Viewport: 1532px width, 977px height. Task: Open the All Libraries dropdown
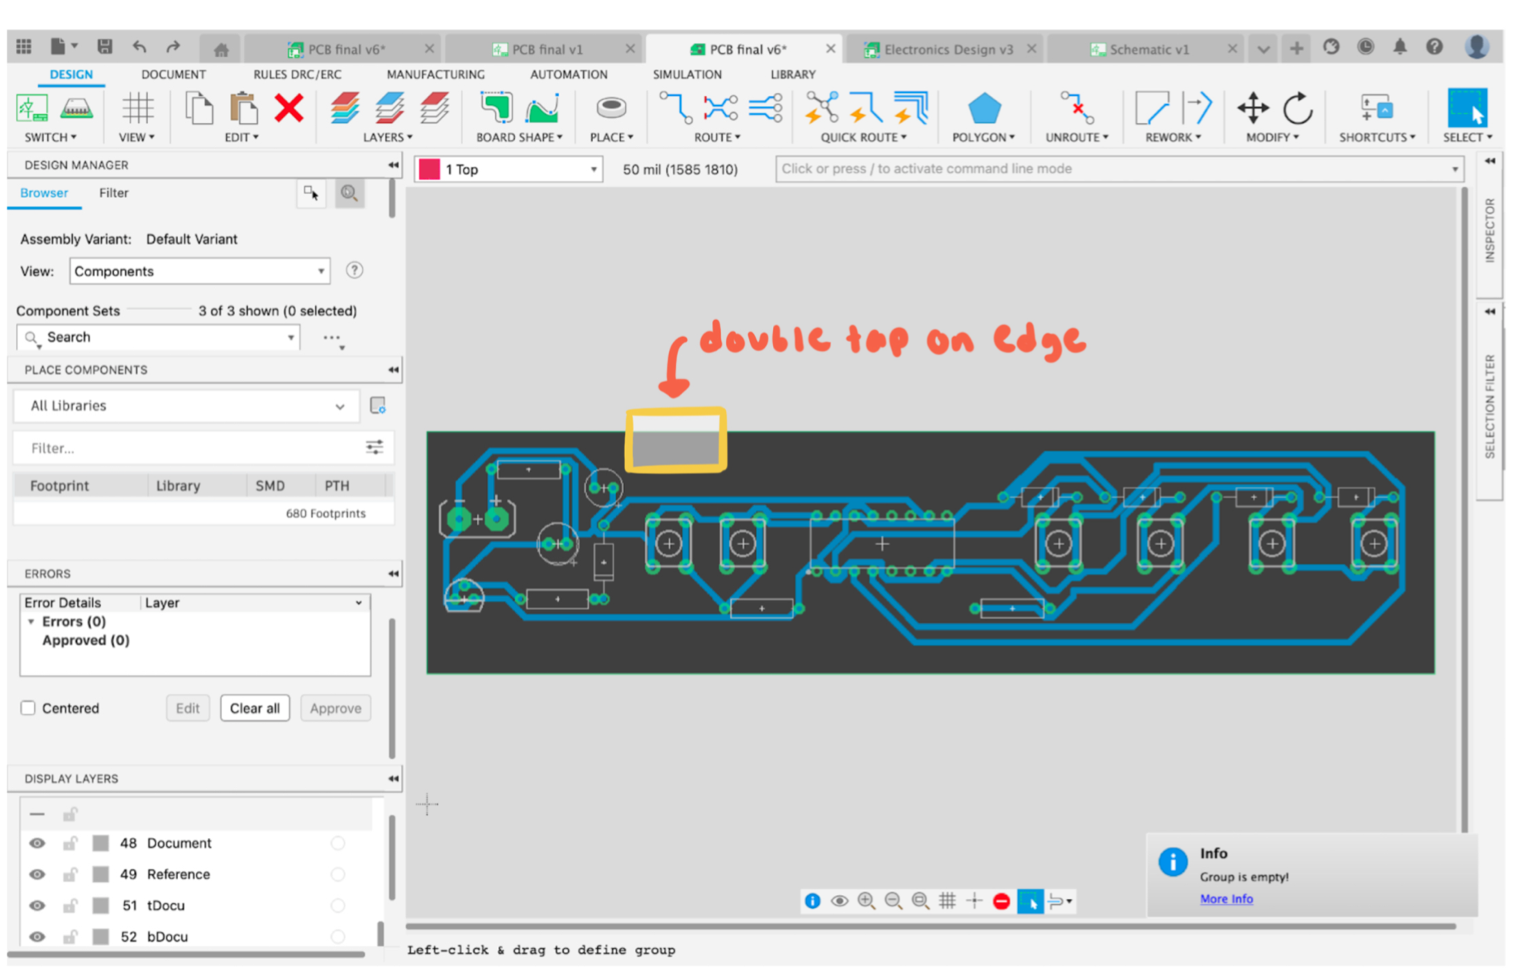tap(338, 406)
